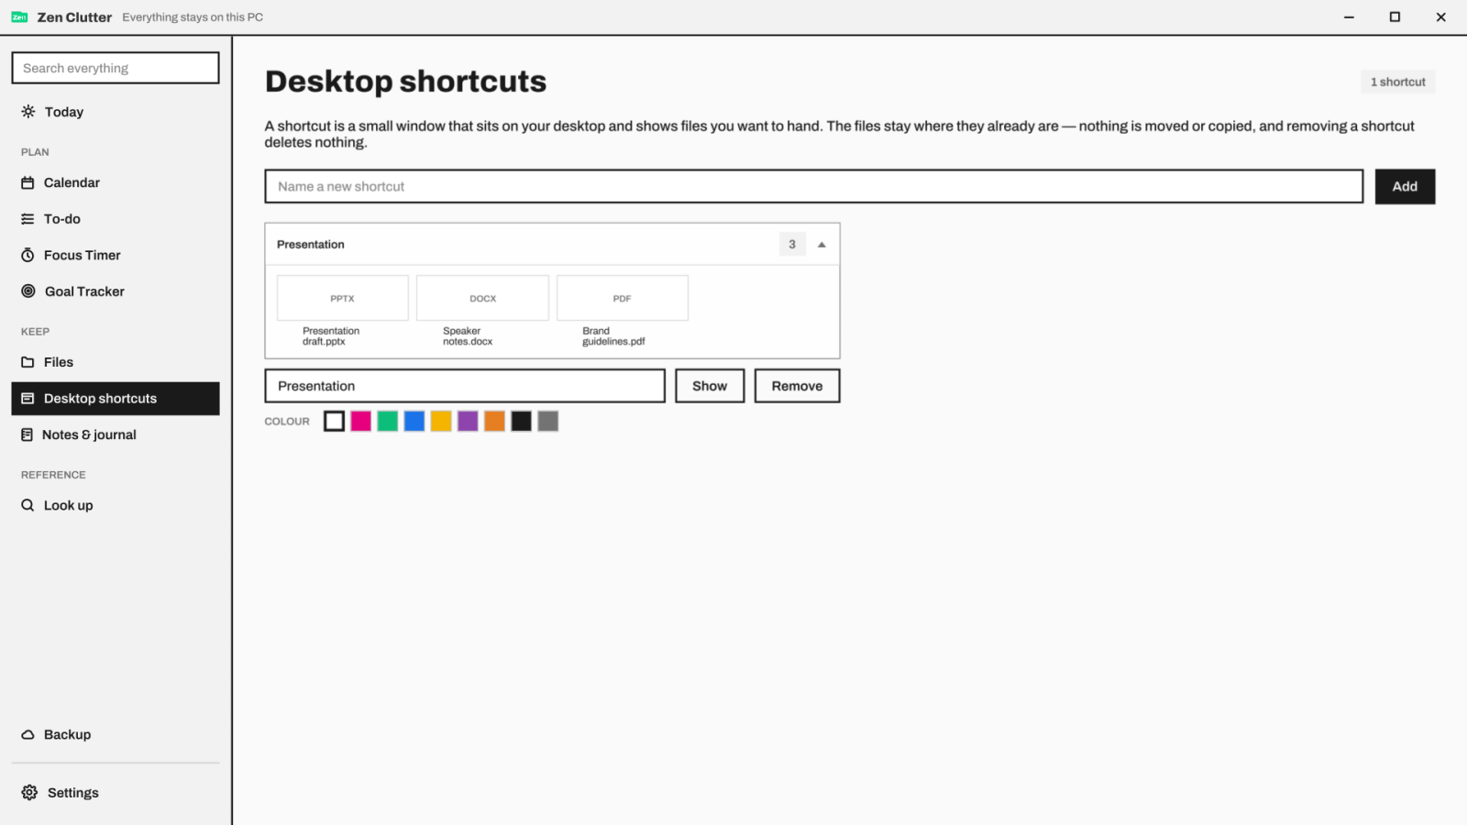Click the Look up magnifier icon
The height and width of the screenshot is (825, 1467).
pos(28,505)
